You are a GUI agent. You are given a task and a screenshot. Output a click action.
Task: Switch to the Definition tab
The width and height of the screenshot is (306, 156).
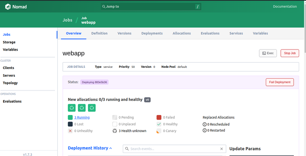pyautogui.click(x=99, y=33)
